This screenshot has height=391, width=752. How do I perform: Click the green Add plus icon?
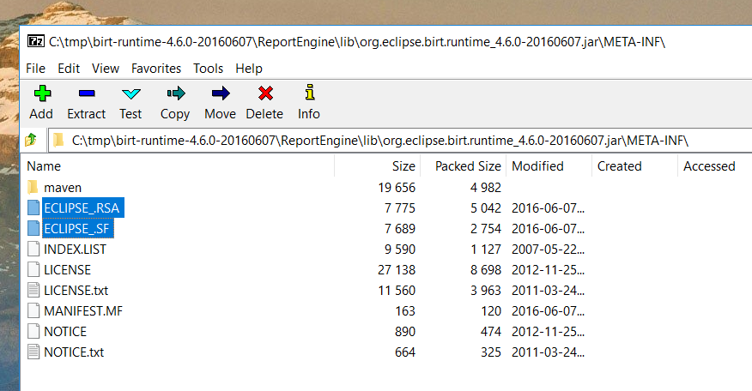42,93
